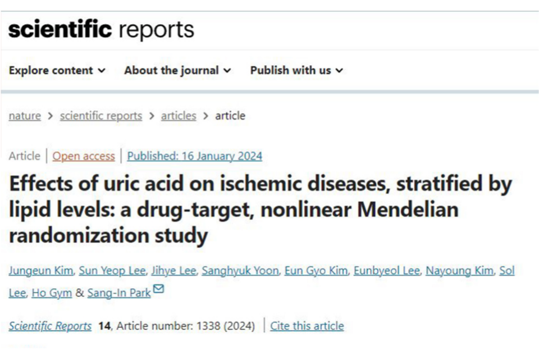Navigate to the articles breadcrumb

coord(179,116)
